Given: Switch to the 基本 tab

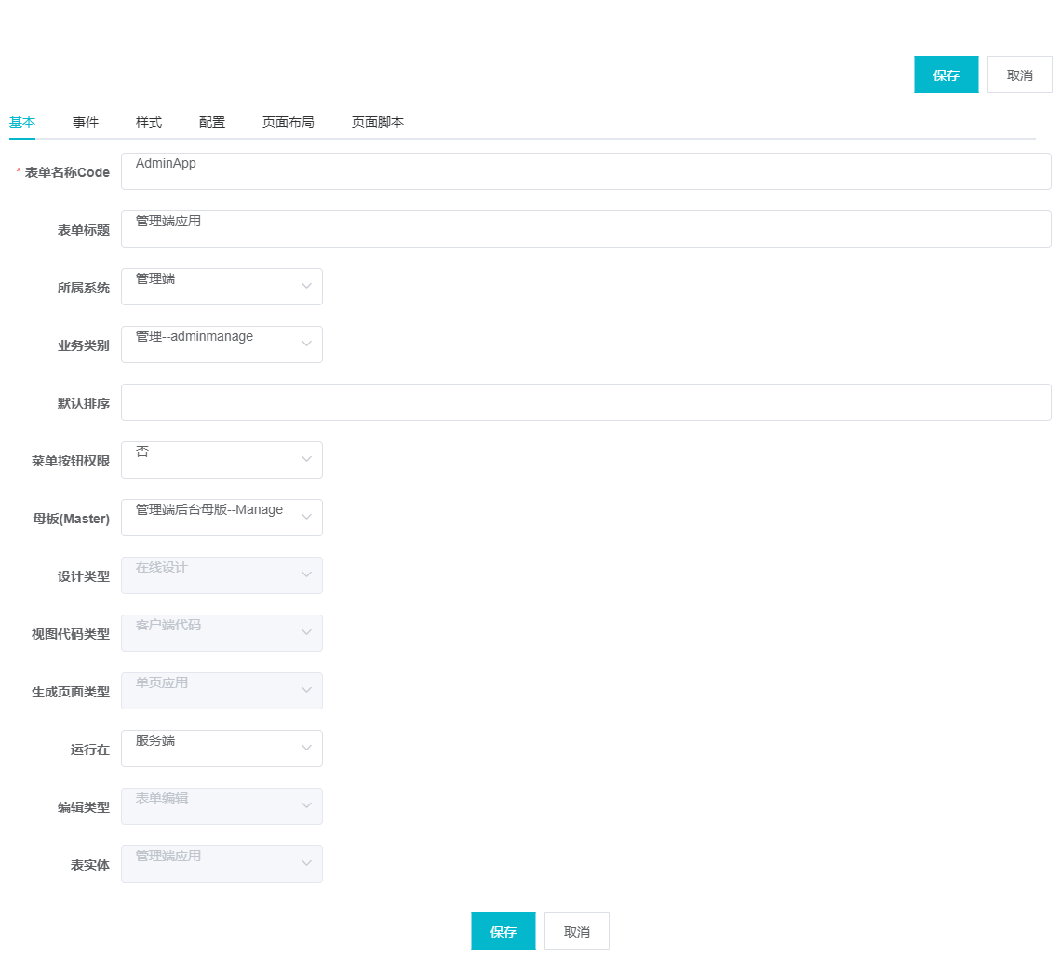Looking at the screenshot, I should click(21, 123).
